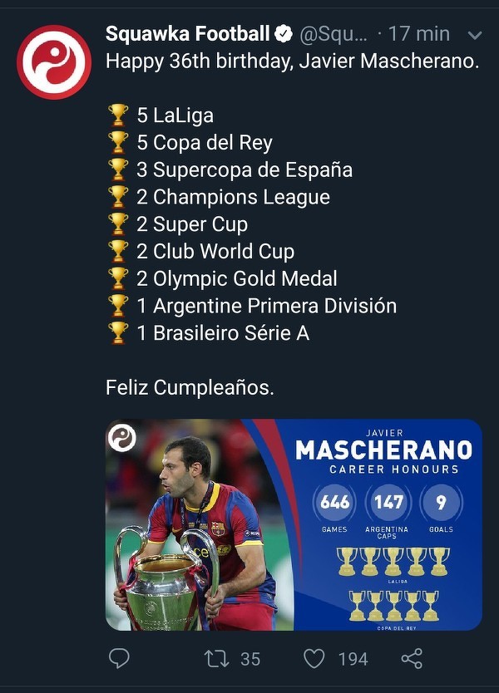
Task: Click the trophy emoji beside 2 Champions League
Action: click(118, 197)
